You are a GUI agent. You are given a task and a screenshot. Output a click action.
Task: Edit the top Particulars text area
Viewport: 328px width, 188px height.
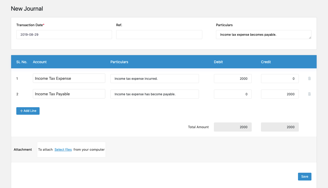(263, 34)
